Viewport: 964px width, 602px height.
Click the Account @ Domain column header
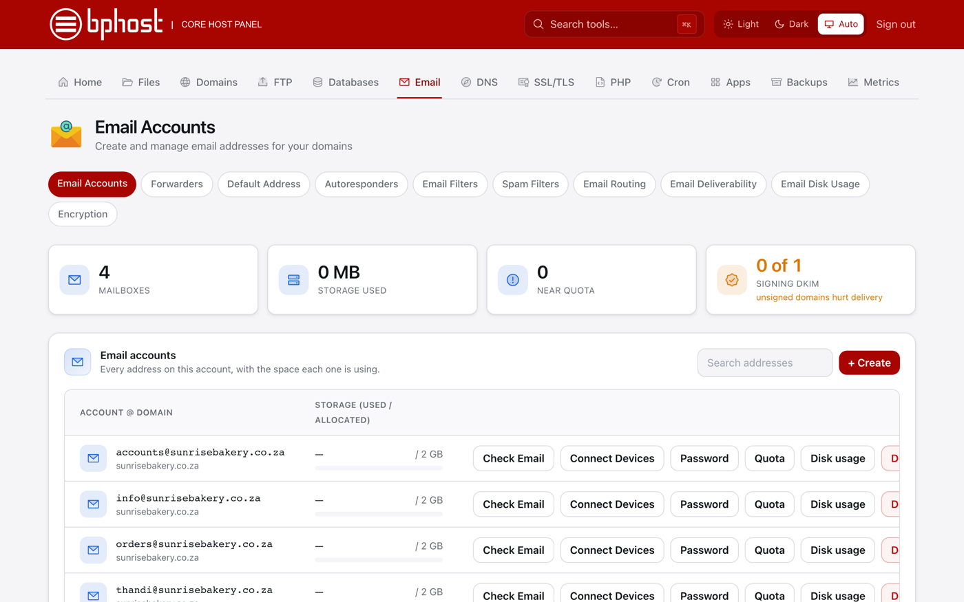(126, 413)
